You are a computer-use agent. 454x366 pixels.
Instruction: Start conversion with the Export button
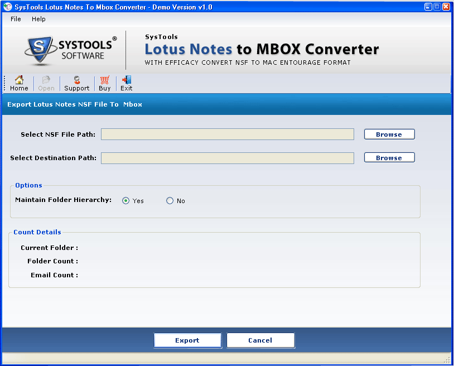[x=187, y=340]
